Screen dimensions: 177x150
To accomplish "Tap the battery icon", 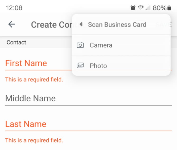I will (169, 8).
